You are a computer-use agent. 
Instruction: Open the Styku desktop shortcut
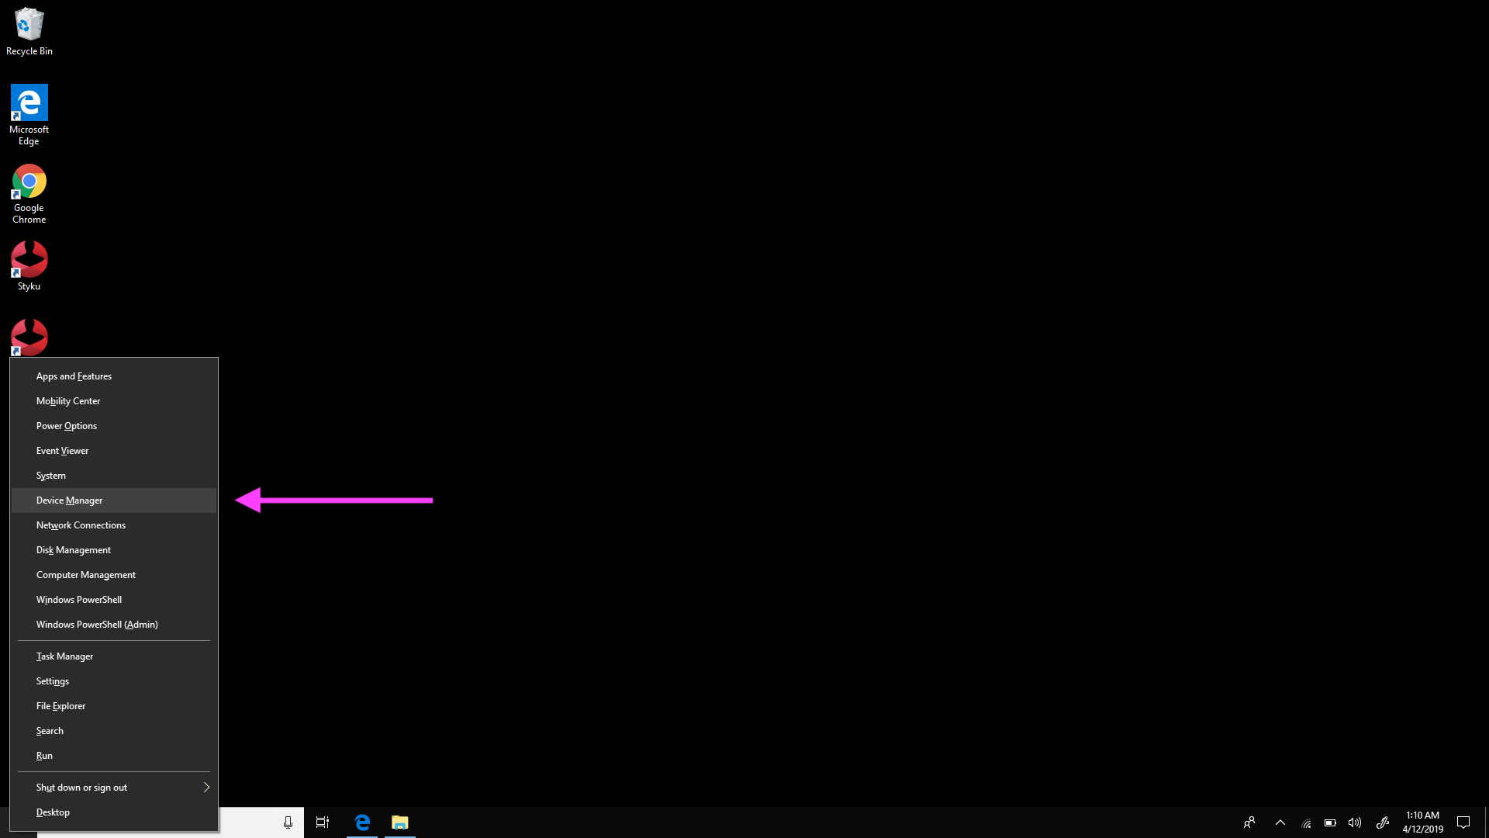[29, 260]
